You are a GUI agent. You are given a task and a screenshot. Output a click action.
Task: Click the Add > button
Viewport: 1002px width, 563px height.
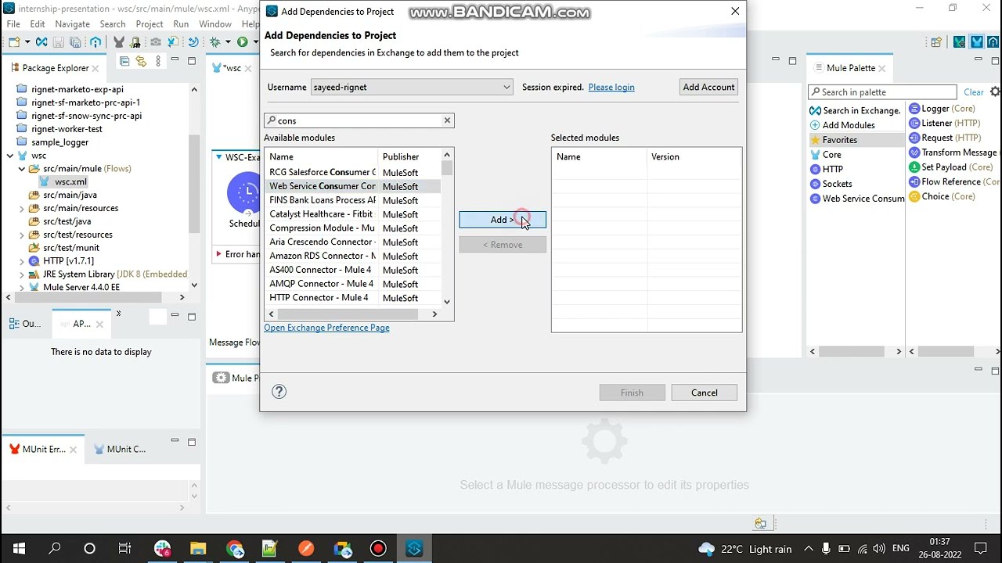click(x=503, y=220)
